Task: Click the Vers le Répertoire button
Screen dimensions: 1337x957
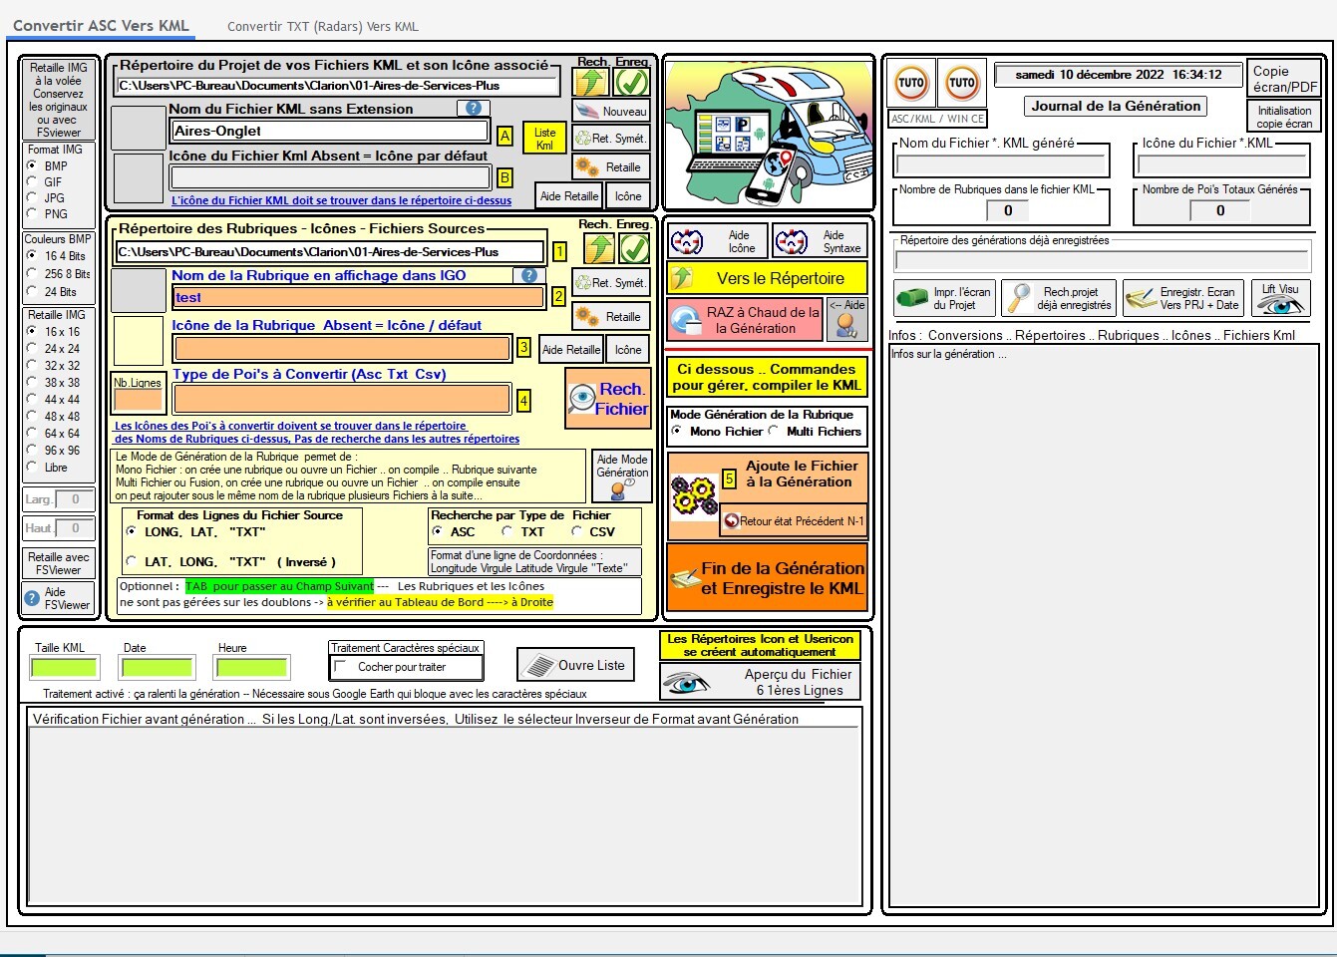Action: click(768, 278)
